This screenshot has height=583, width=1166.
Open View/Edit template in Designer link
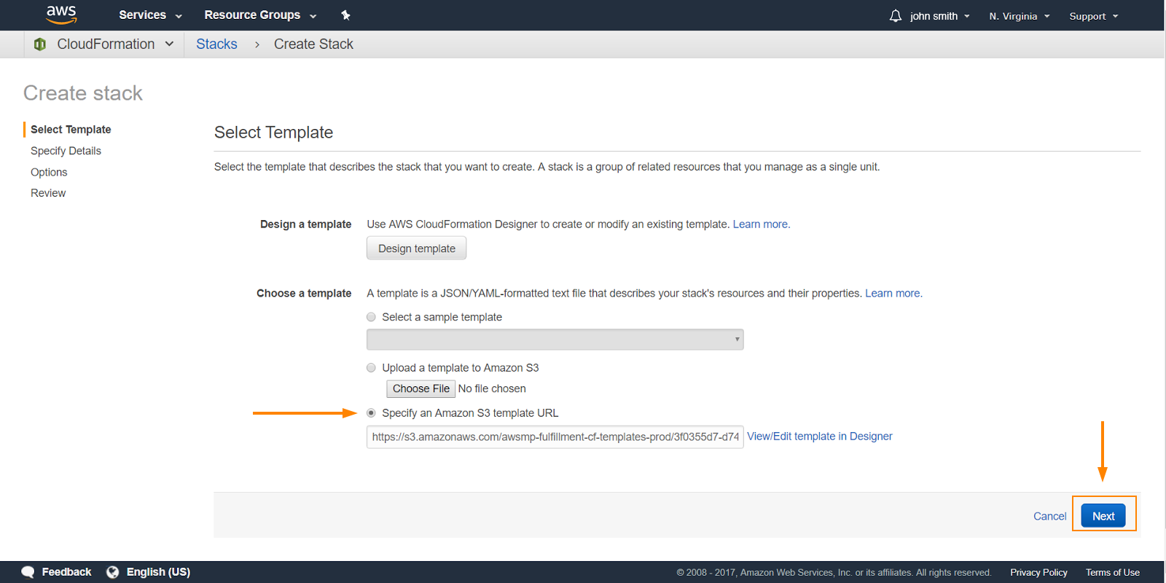(820, 437)
